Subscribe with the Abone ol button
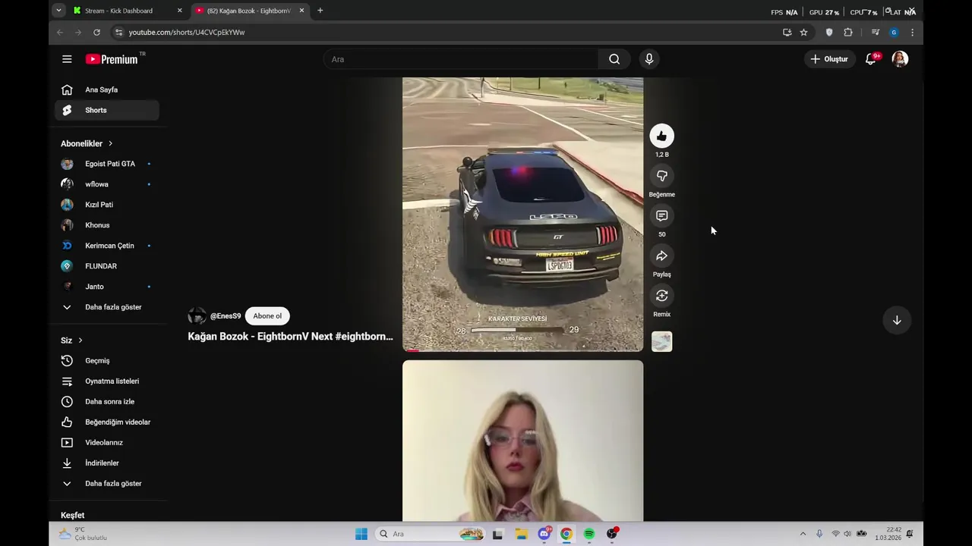Image resolution: width=972 pixels, height=546 pixels. 267,316
